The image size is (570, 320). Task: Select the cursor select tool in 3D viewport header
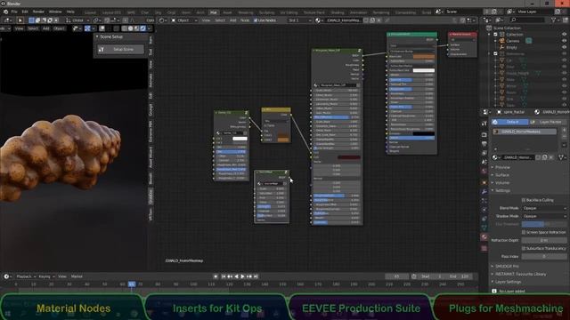point(20,20)
